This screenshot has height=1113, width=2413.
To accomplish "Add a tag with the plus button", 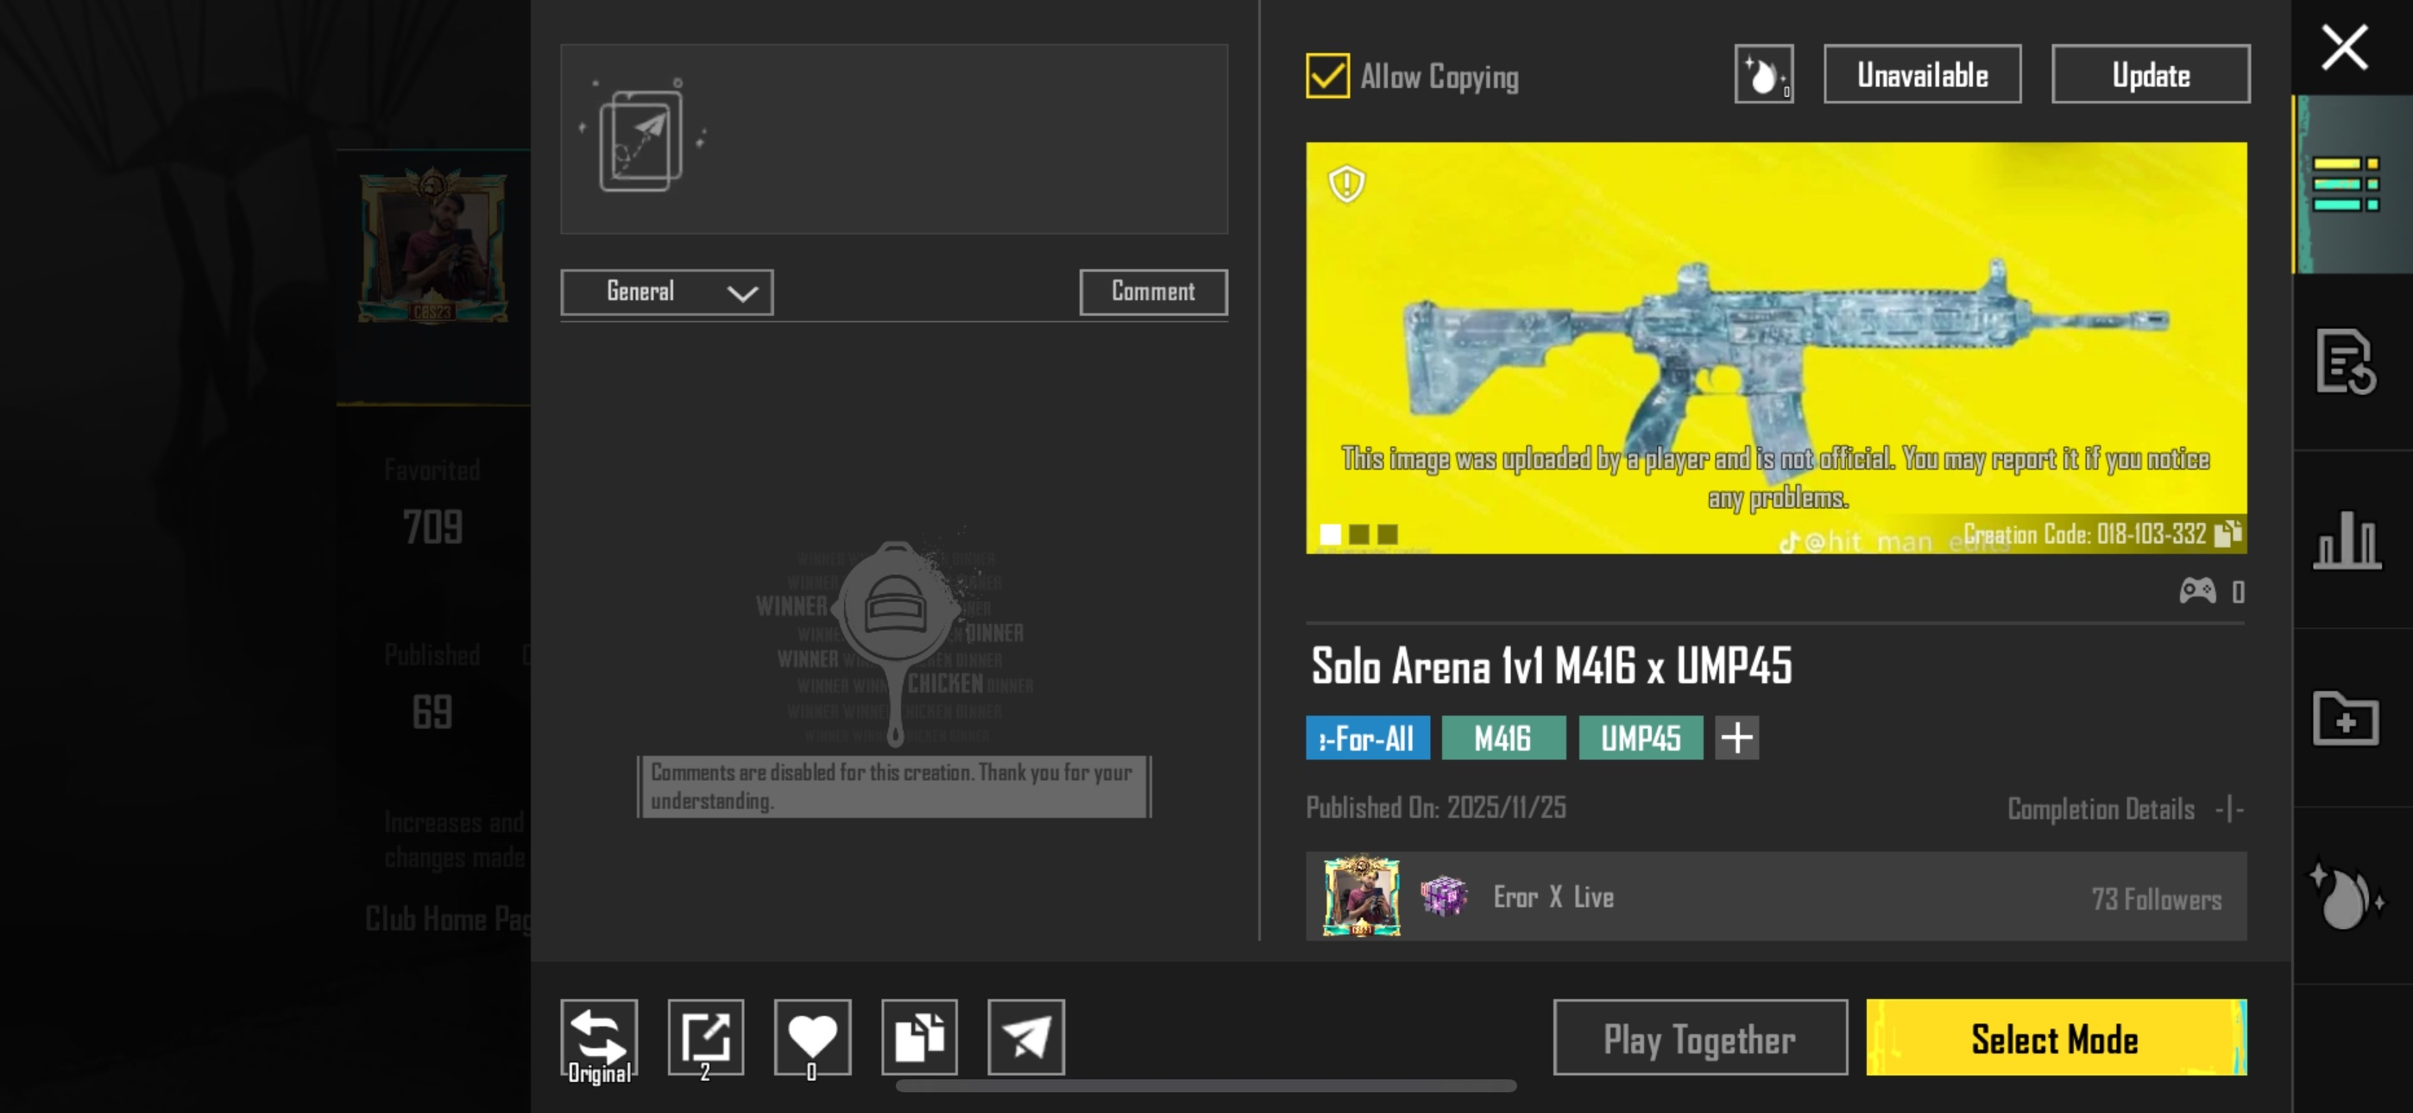I will [1736, 738].
